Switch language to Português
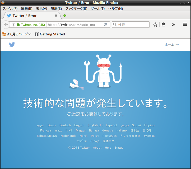This screenshot has width=191, height=169. 110,136
